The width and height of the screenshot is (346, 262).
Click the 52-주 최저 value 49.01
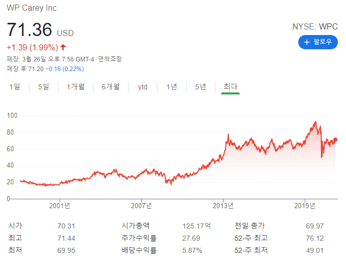click(314, 250)
